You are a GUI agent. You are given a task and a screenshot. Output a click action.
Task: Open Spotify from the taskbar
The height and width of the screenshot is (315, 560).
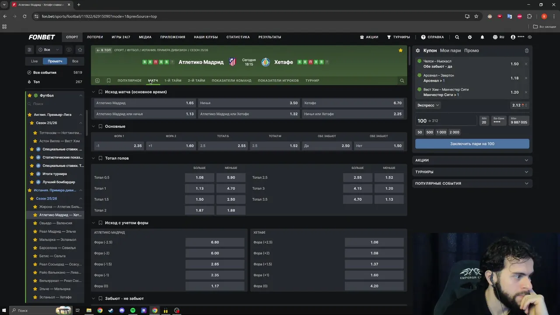pos(133,311)
